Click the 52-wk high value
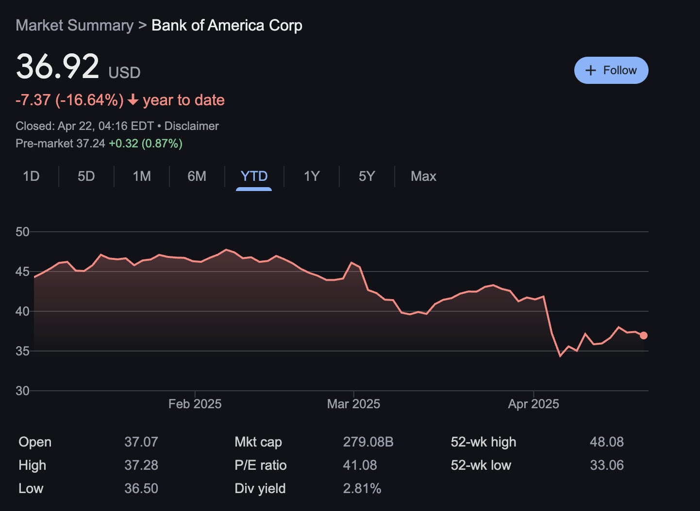Image resolution: width=700 pixels, height=511 pixels. tap(607, 442)
